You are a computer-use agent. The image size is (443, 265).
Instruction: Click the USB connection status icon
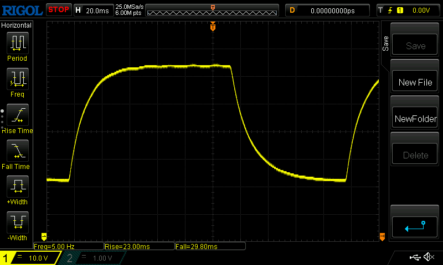pyautogui.click(x=414, y=257)
